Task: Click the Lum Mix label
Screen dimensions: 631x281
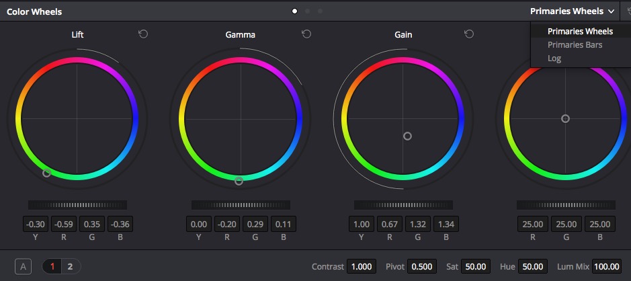Action: (x=573, y=266)
